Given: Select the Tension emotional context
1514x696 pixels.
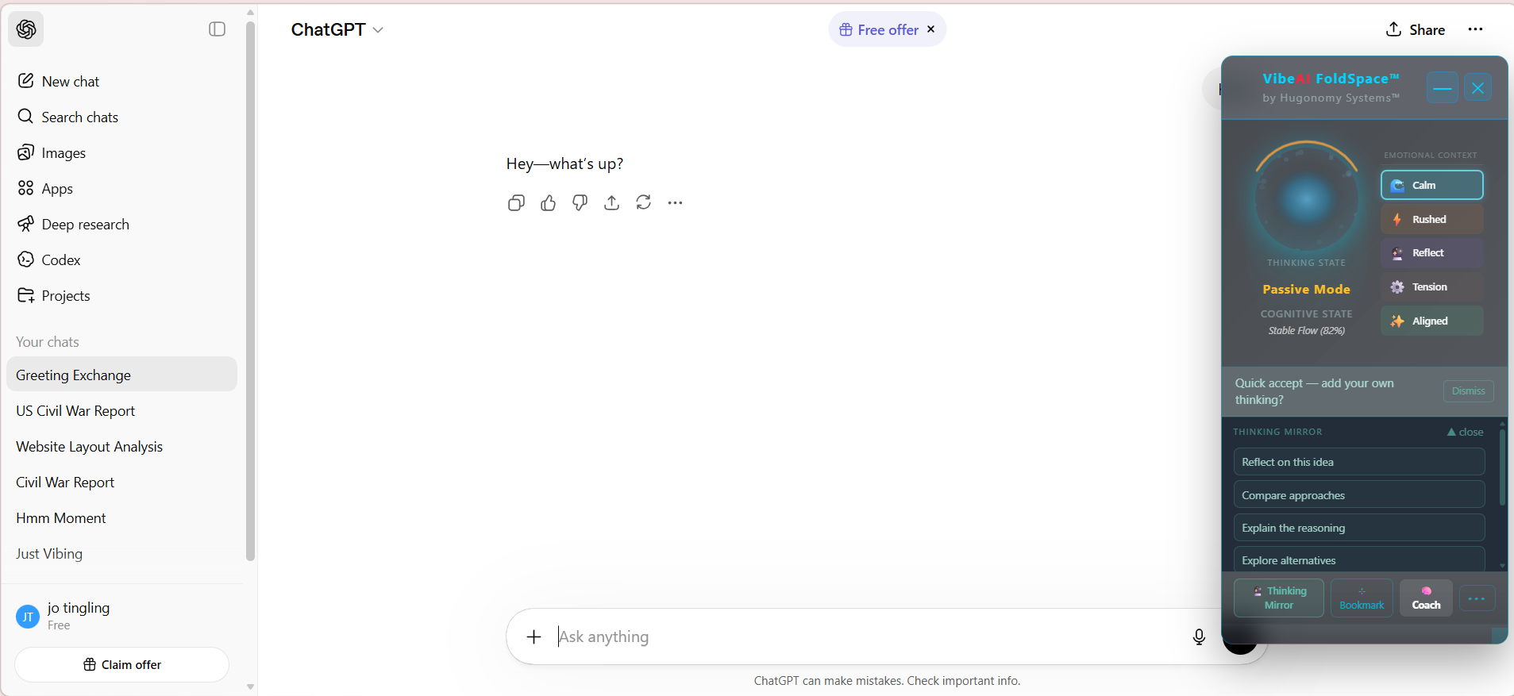Looking at the screenshot, I should pos(1432,286).
